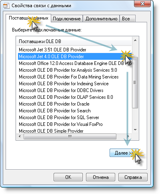Click the horizontal scroll left arrow
Screen dimensions: 160x194
(x=20, y=136)
